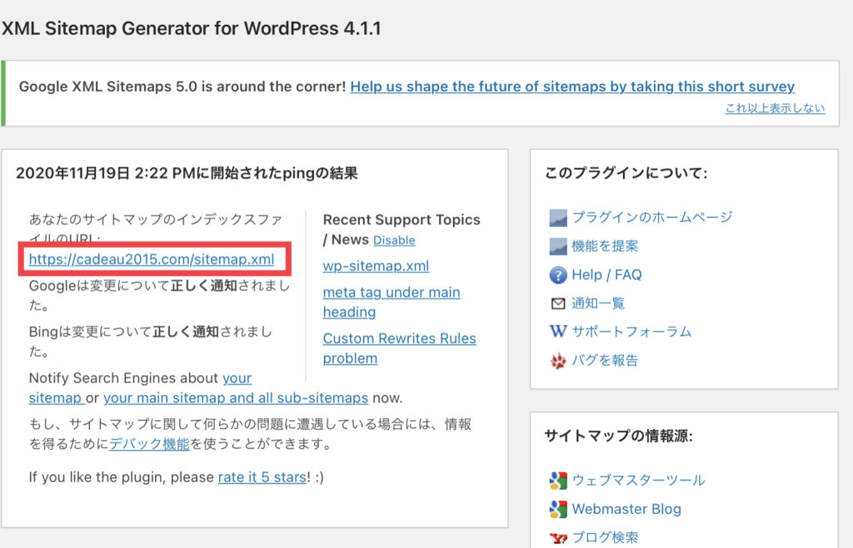Open the 機能を提案 link
853x548 pixels.
point(605,246)
